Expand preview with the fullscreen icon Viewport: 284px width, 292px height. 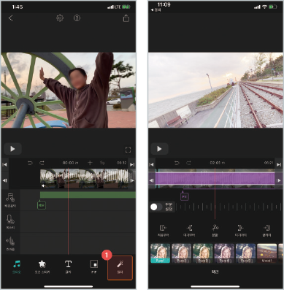point(128,150)
